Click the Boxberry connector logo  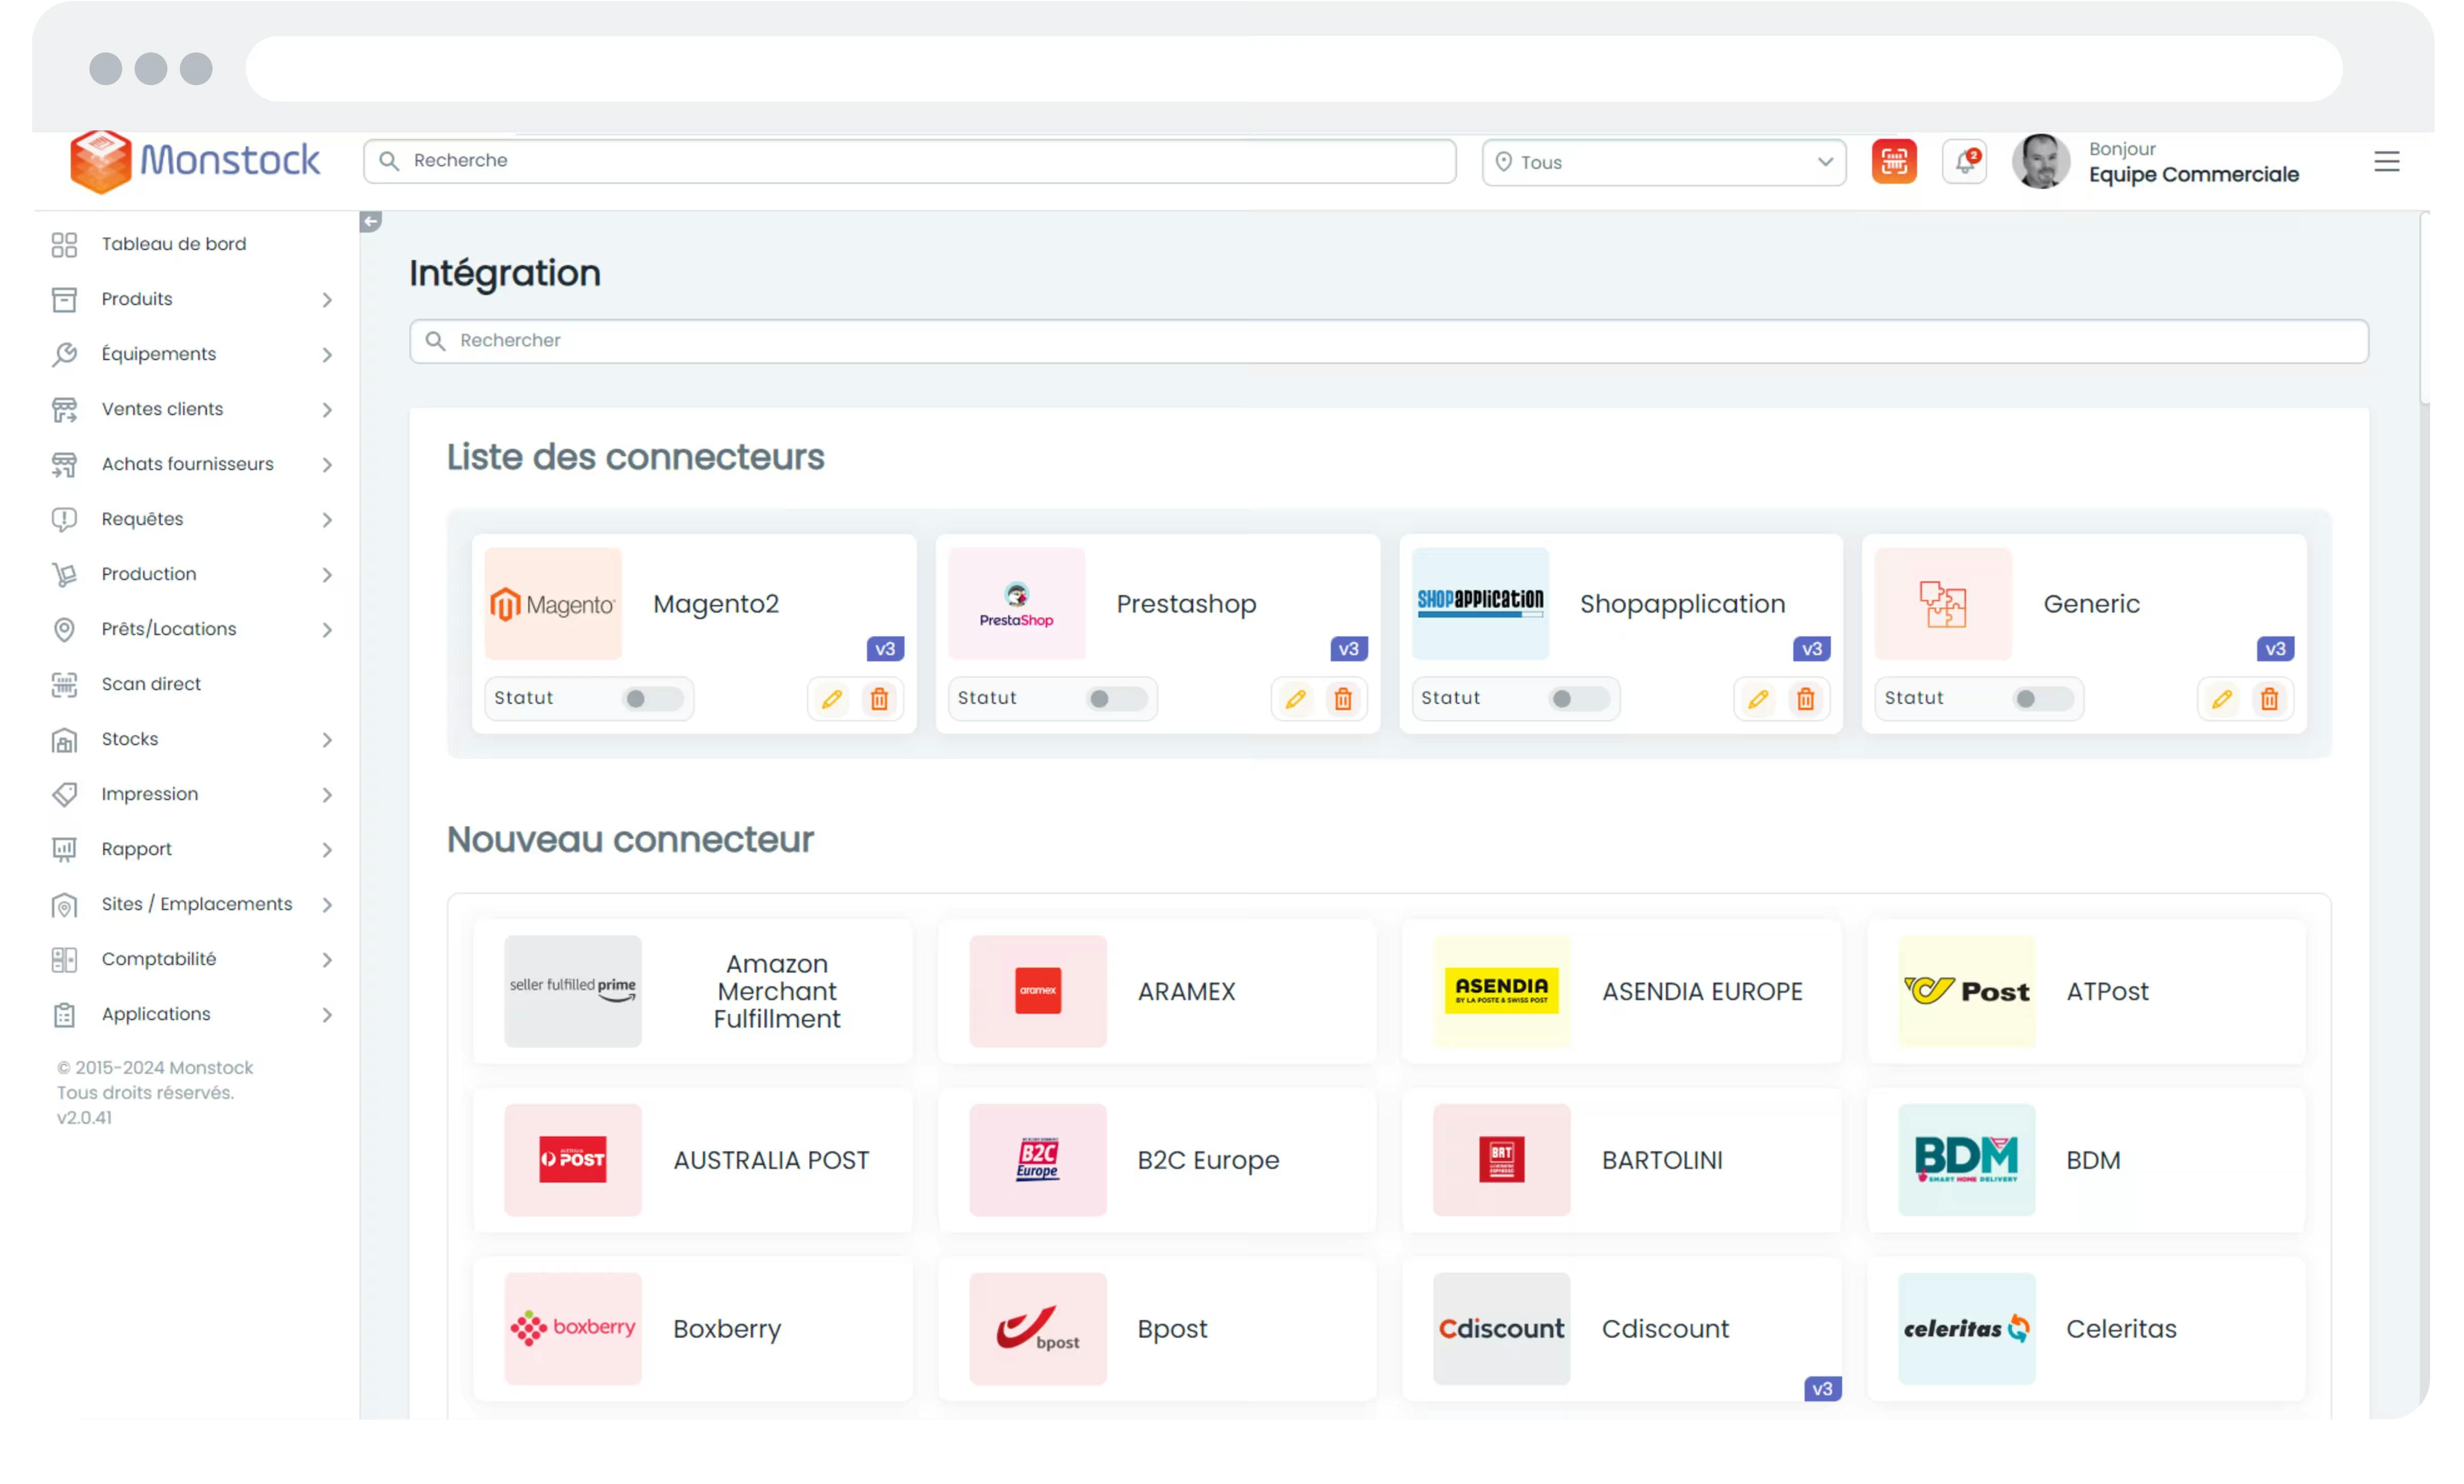[572, 1329]
